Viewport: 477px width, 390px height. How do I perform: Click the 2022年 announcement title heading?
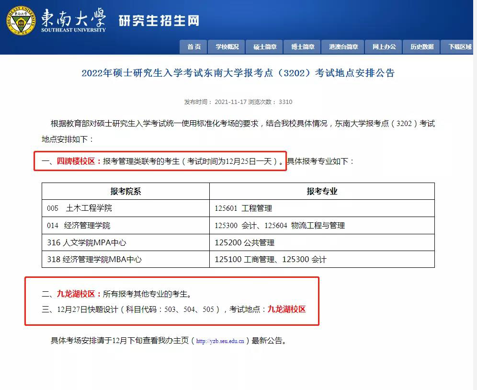[x=238, y=73]
